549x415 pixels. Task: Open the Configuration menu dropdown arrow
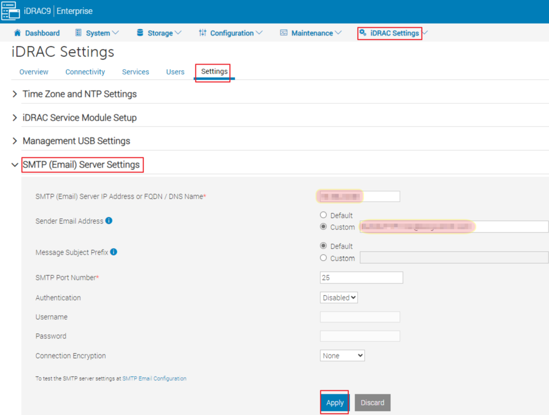click(x=259, y=33)
